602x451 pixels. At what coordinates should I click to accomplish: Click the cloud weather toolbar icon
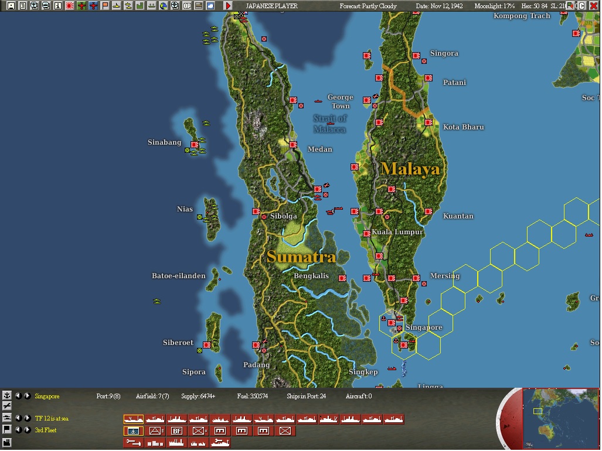point(210,6)
